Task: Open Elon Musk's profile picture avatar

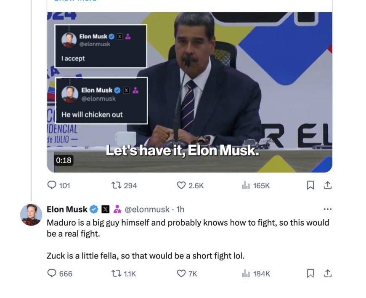Action: pyautogui.click(x=31, y=215)
